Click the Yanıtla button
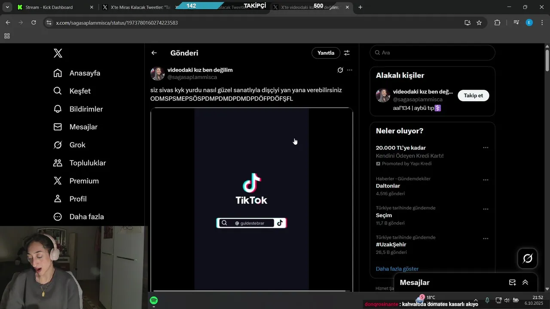 [326, 53]
